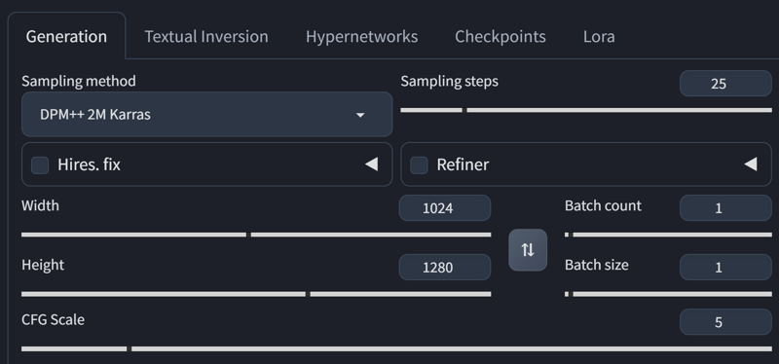Enable the Hires. fix checkbox
Image resolution: width=779 pixels, height=364 pixels.
(x=40, y=164)
